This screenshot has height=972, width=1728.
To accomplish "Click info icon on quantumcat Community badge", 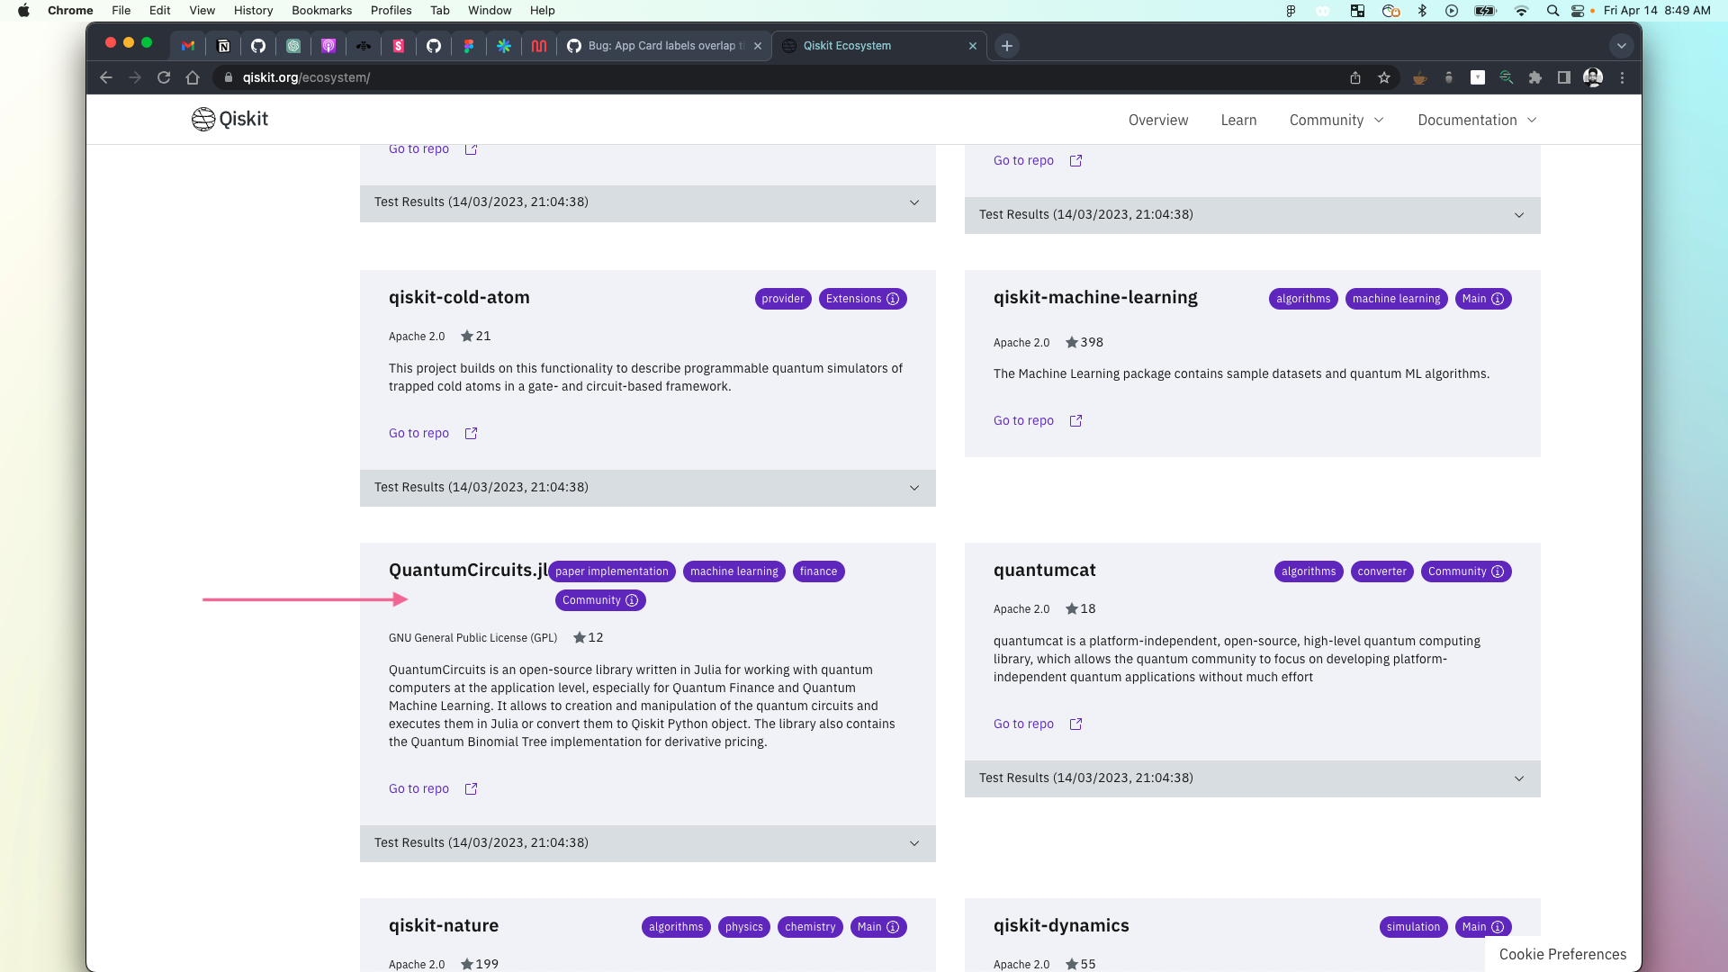I will [x=1498, y=571].
